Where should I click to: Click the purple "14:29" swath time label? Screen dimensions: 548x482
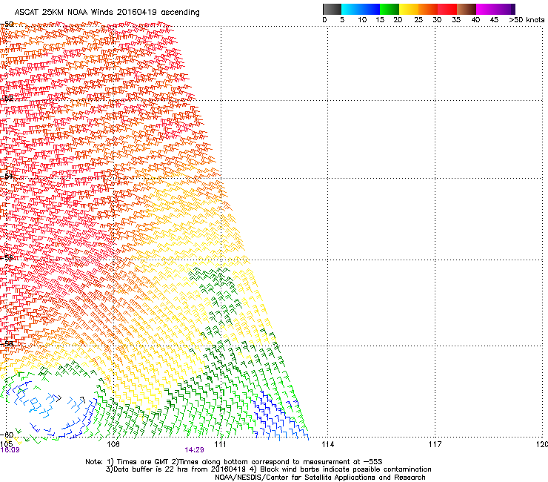(194, 450)
